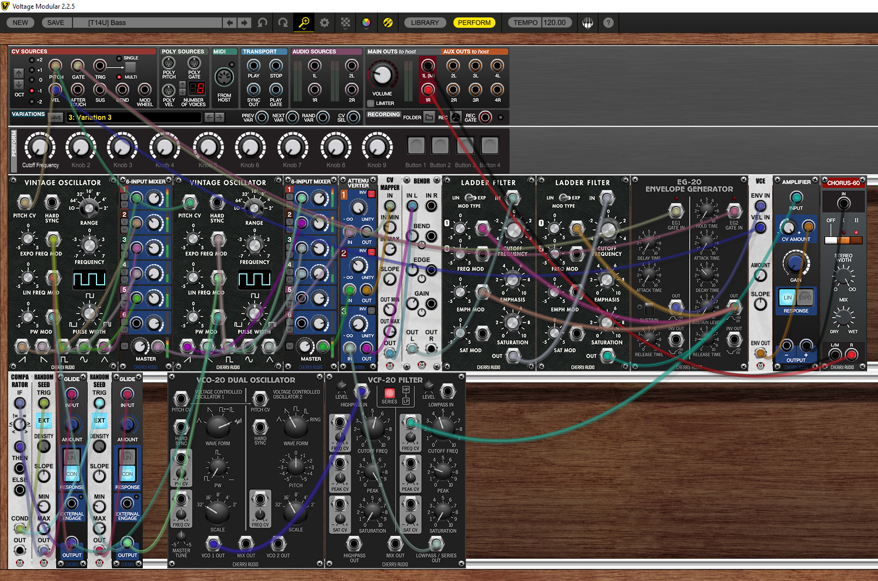This screenshot has width=878, height=581.
Task: Click the main outs VOLUME knob
Action: pos(383,76)
